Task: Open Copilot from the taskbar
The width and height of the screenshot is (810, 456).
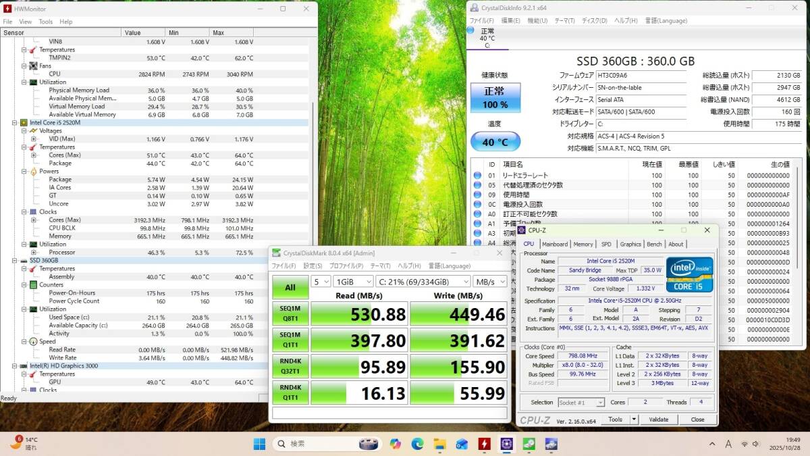Action: pos(395,444)
